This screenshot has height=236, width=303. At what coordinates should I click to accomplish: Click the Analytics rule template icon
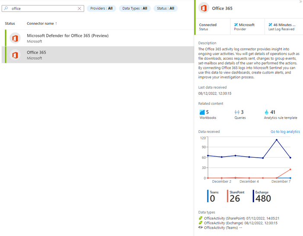(267, 112)
